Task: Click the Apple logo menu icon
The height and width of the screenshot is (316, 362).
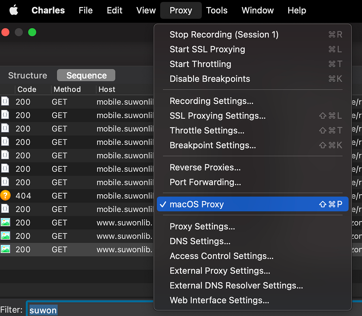Action: [14, 10]
